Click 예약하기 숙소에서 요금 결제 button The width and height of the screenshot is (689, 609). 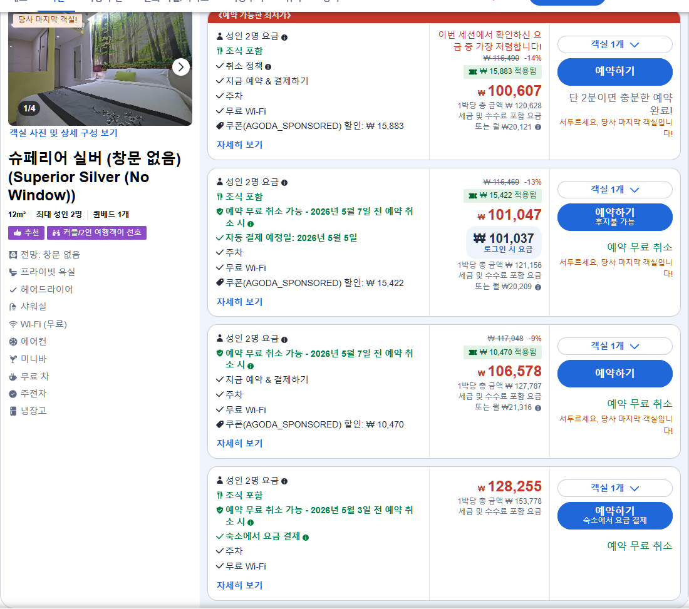click(614, 516)
